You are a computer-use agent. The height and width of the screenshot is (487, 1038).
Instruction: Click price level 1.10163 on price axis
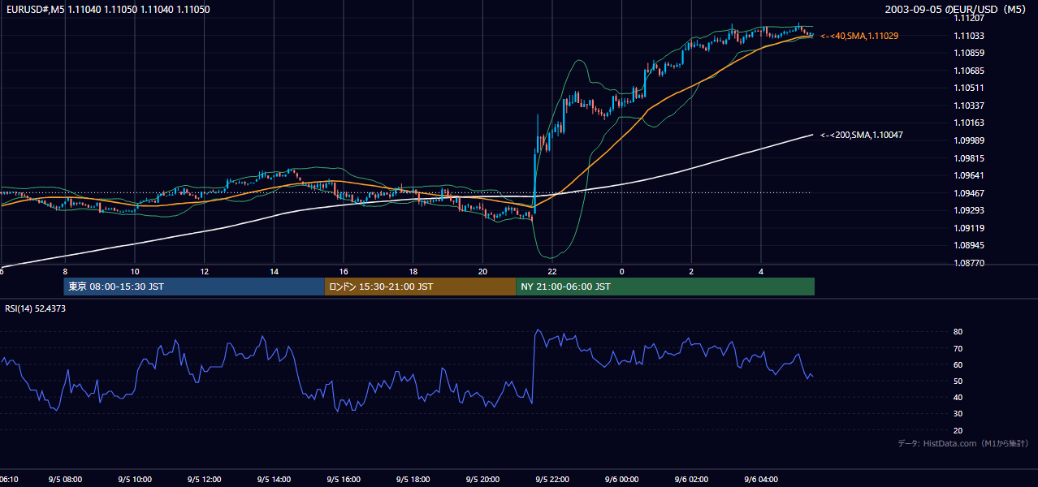[x=969, y=123]
